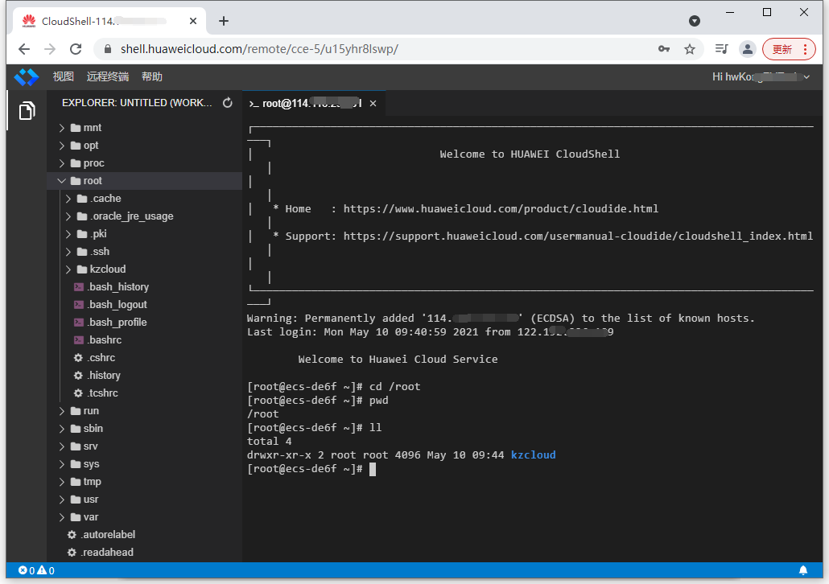Open the media control playlist icon
The image size is (829, 584).
tap(721, 49)
